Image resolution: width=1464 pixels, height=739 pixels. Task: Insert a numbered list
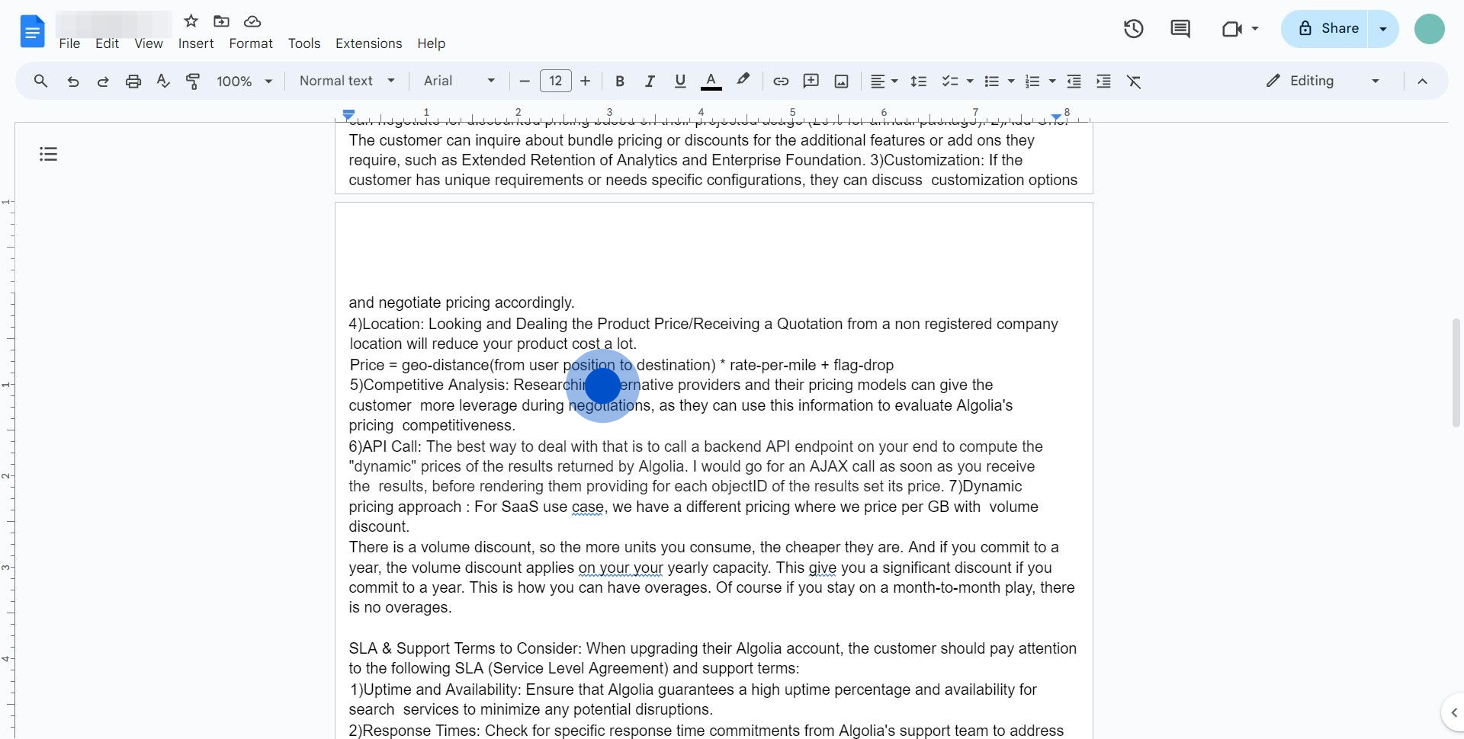click(x=1032, y=81)
